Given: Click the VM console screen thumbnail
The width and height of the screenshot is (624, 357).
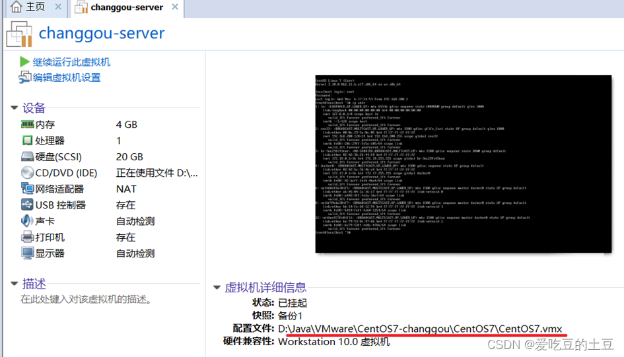Looking at the screenshot, I should (x=464, y=164).
